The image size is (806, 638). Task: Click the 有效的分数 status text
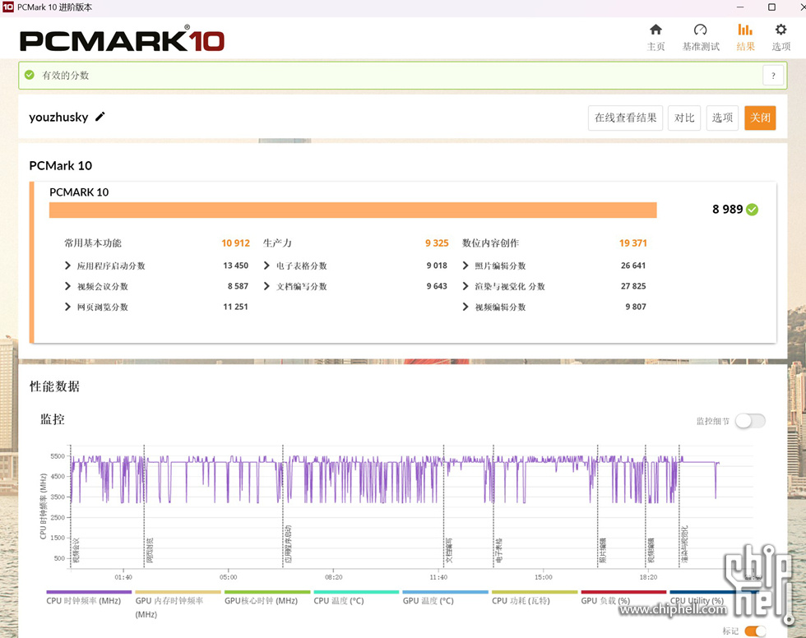65,75
